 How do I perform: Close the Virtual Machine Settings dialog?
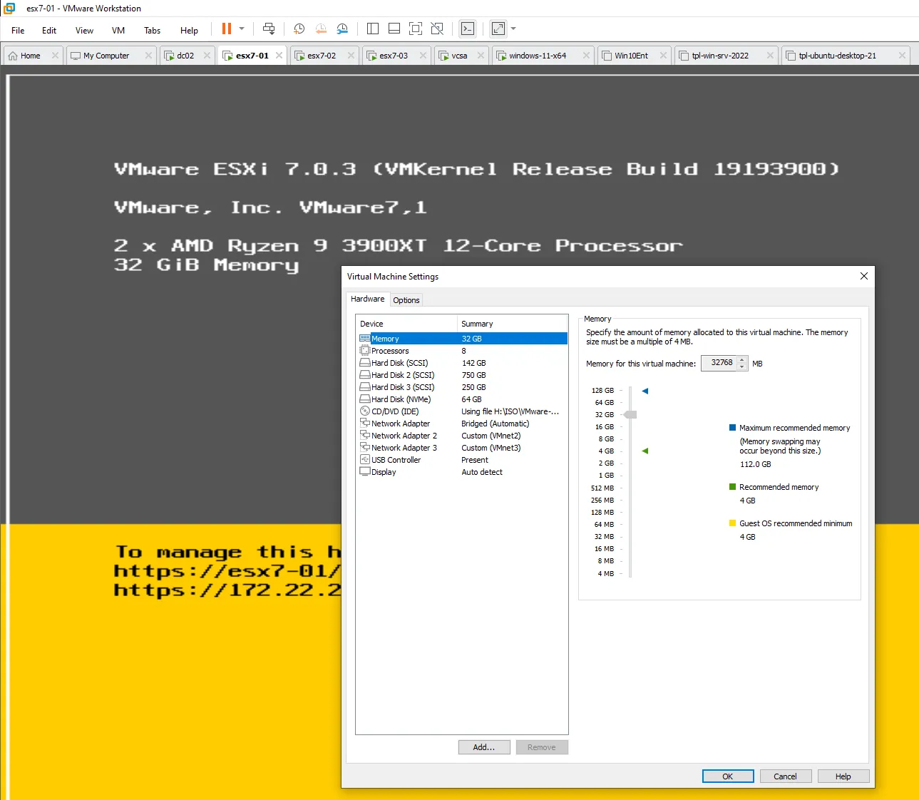tap(864, 276)
